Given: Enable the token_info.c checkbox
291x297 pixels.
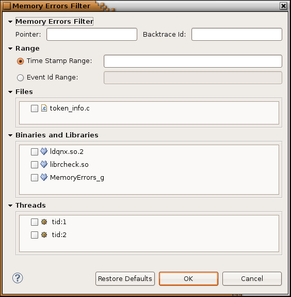Looking at the screenshot, I should (35, 108).
